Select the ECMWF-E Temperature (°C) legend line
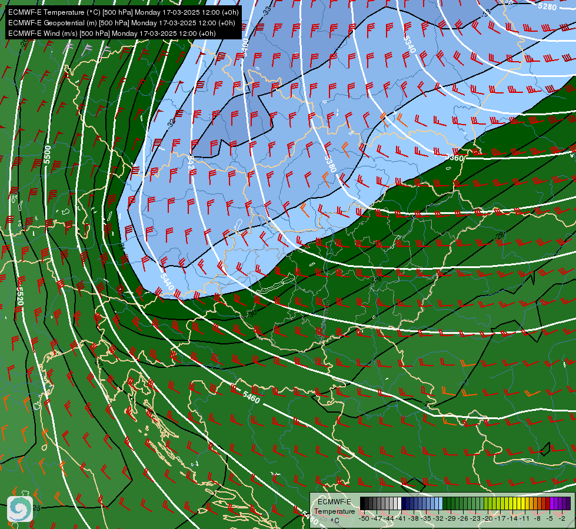Screen dimensions: 576x529 [124, 12]
